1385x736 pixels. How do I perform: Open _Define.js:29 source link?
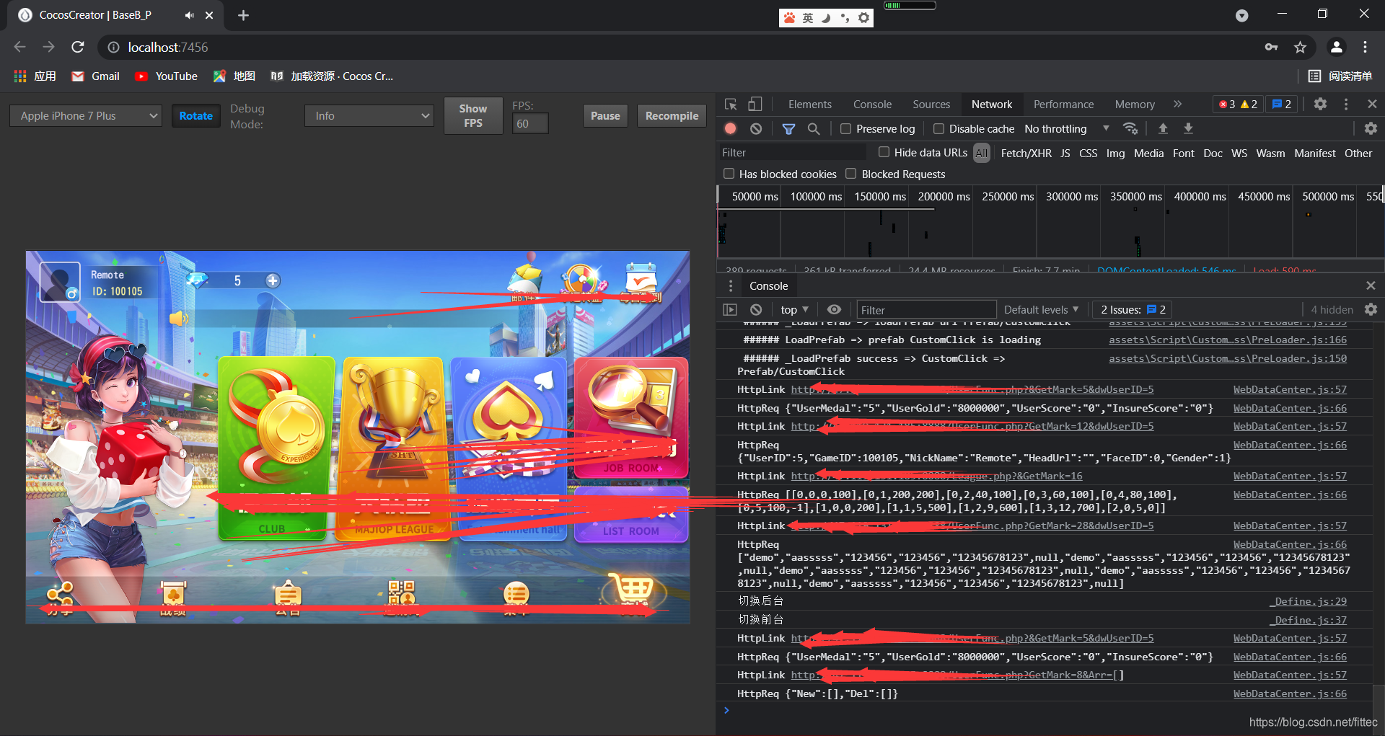coord(1308,601)
